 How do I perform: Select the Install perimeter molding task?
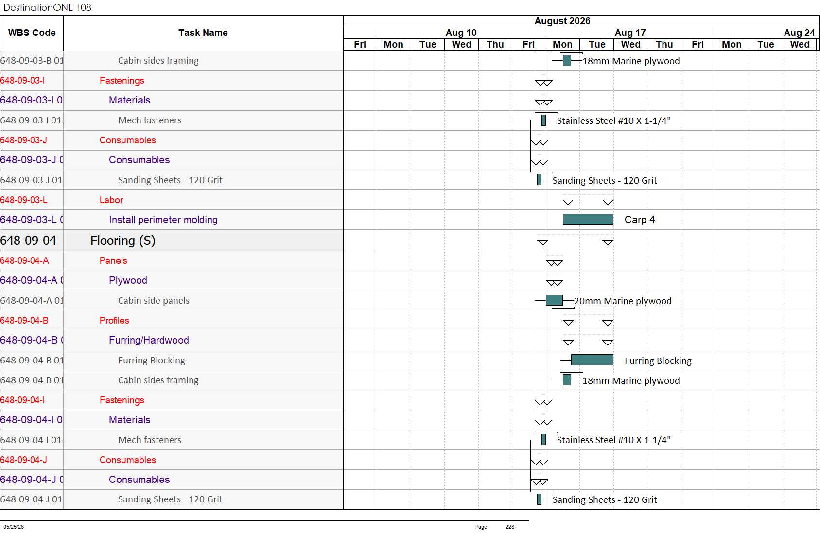pyautogui.click(x=163, y=220)
